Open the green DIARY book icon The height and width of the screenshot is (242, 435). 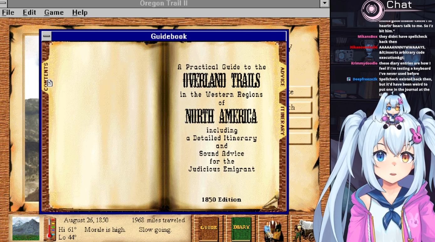tap(241, 228)
